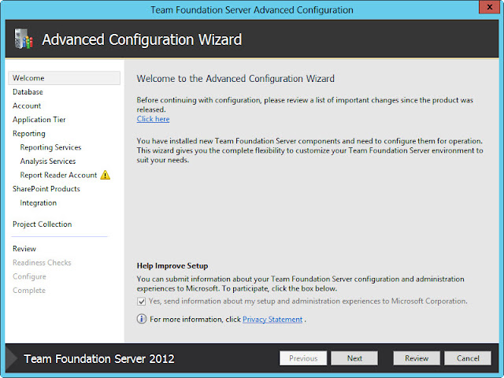
Task: Advance with the Next button
Action: pos(354,358)
